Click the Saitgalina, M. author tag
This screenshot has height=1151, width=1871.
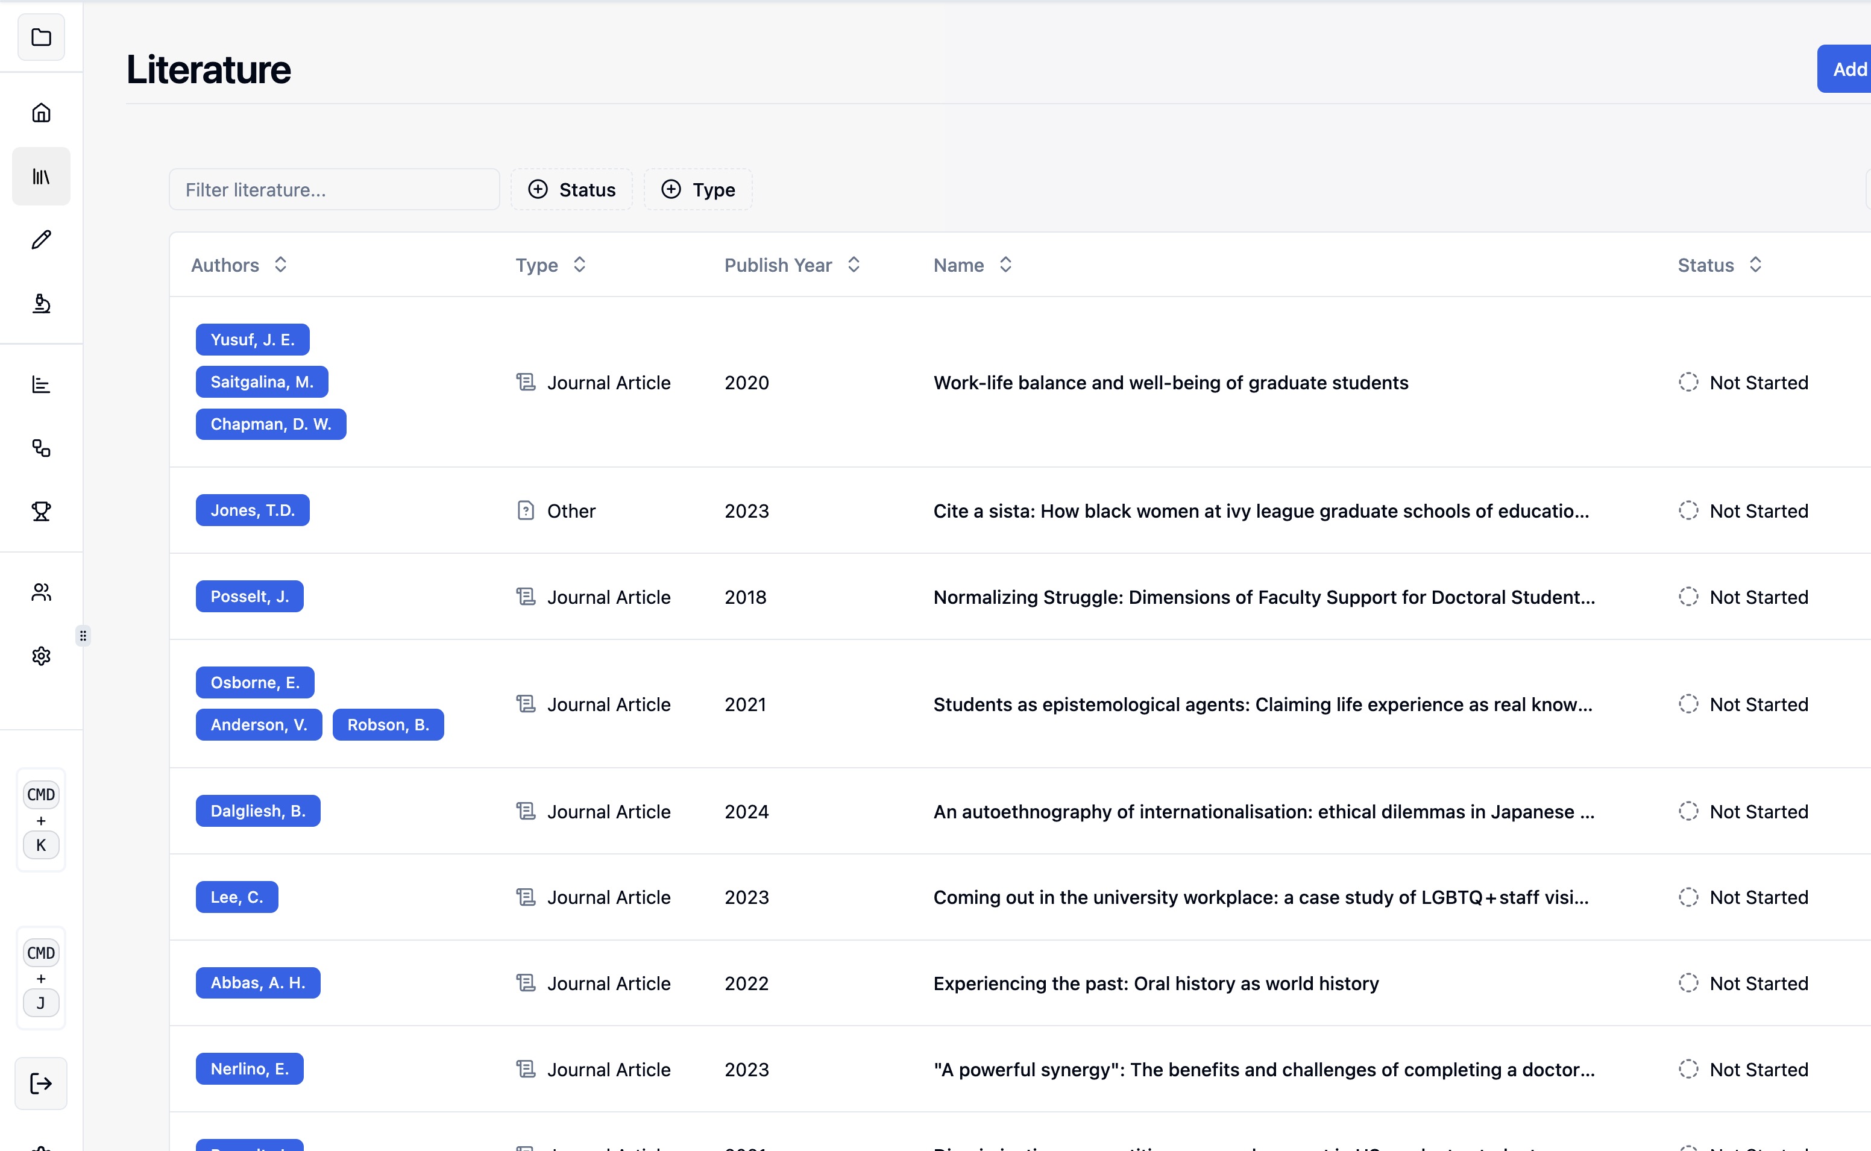[x=262, y=381]
